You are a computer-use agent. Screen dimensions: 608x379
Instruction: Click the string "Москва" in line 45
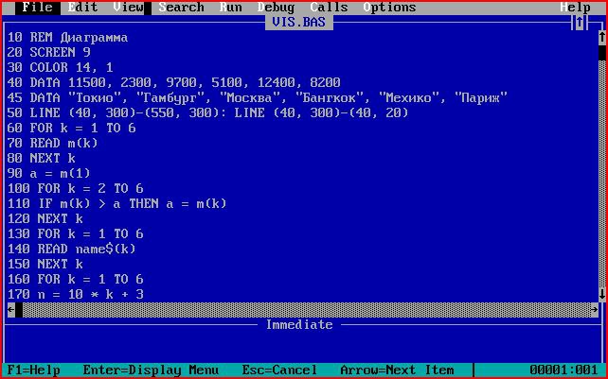(249, 97)
